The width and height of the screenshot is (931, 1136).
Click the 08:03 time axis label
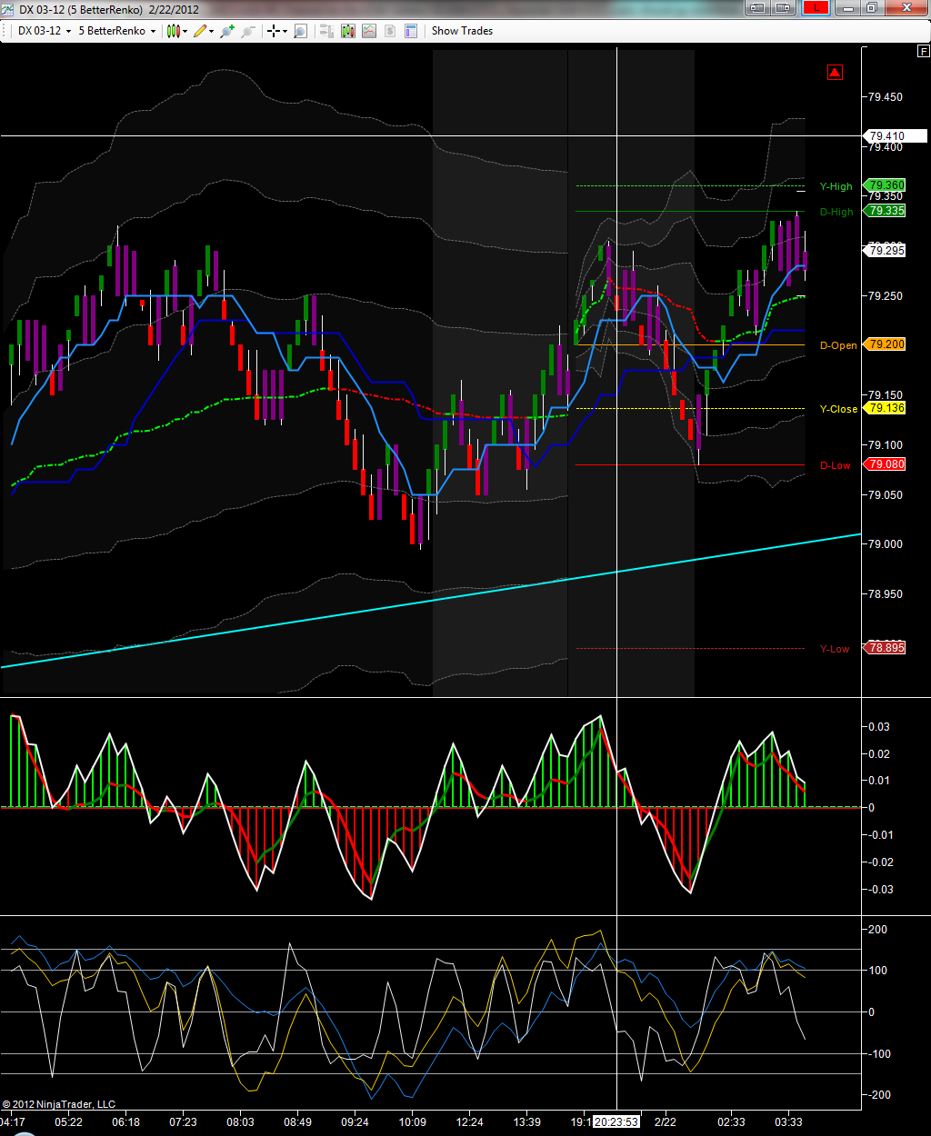pos(240,1122)
